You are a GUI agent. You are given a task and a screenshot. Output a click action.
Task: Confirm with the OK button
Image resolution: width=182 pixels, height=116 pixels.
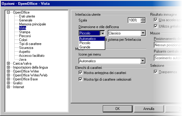118,109
